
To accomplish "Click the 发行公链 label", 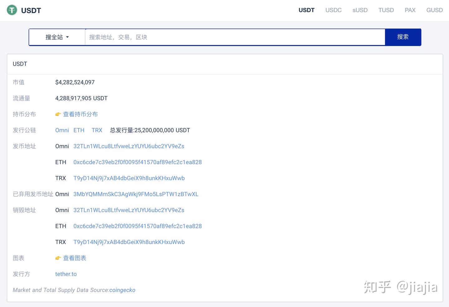I will (24, 130).
